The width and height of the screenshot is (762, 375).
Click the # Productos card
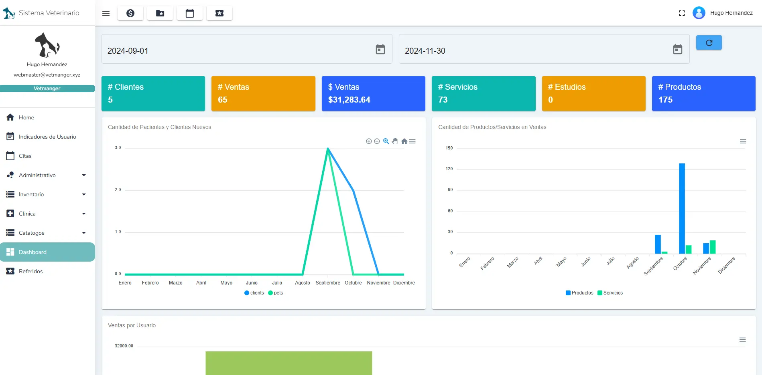[x=704, y=93]
